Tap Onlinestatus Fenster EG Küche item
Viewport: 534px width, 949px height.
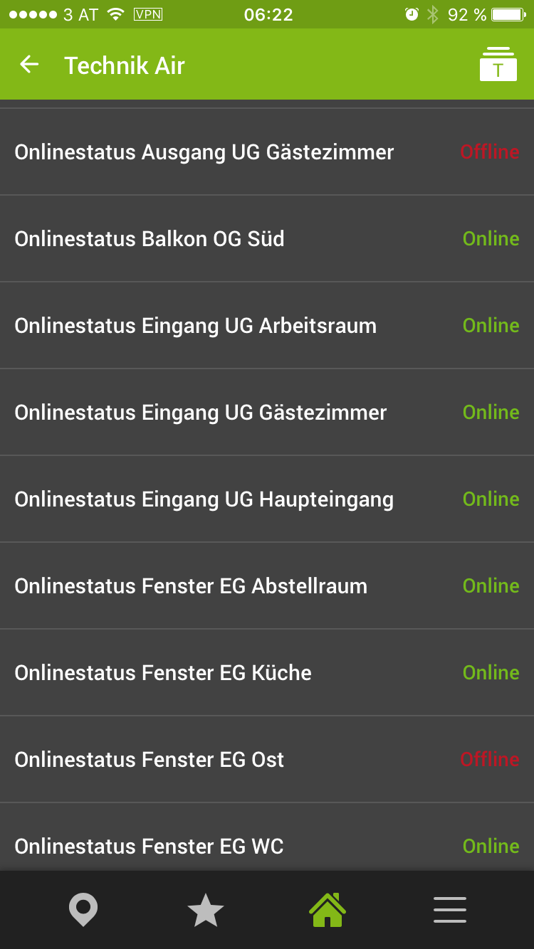pos(163,673)
